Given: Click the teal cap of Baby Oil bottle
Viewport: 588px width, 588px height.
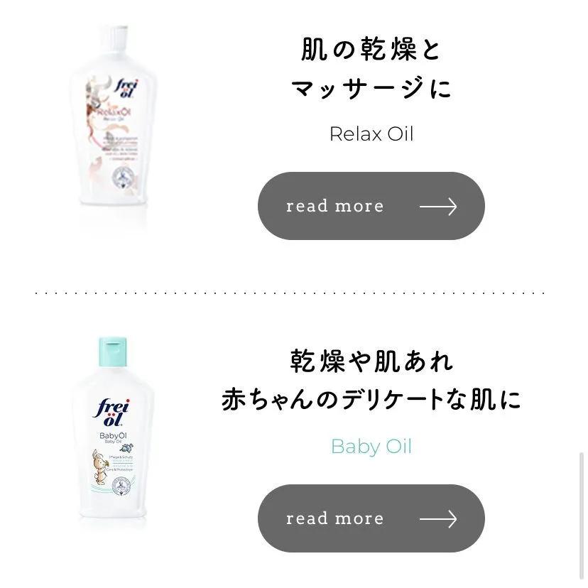Looking at the screenshot, I should coord(112,352).
